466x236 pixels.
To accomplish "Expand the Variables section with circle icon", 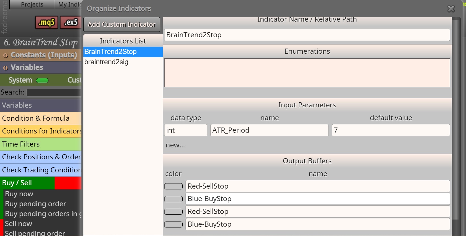I will click(x=41, y=67).
